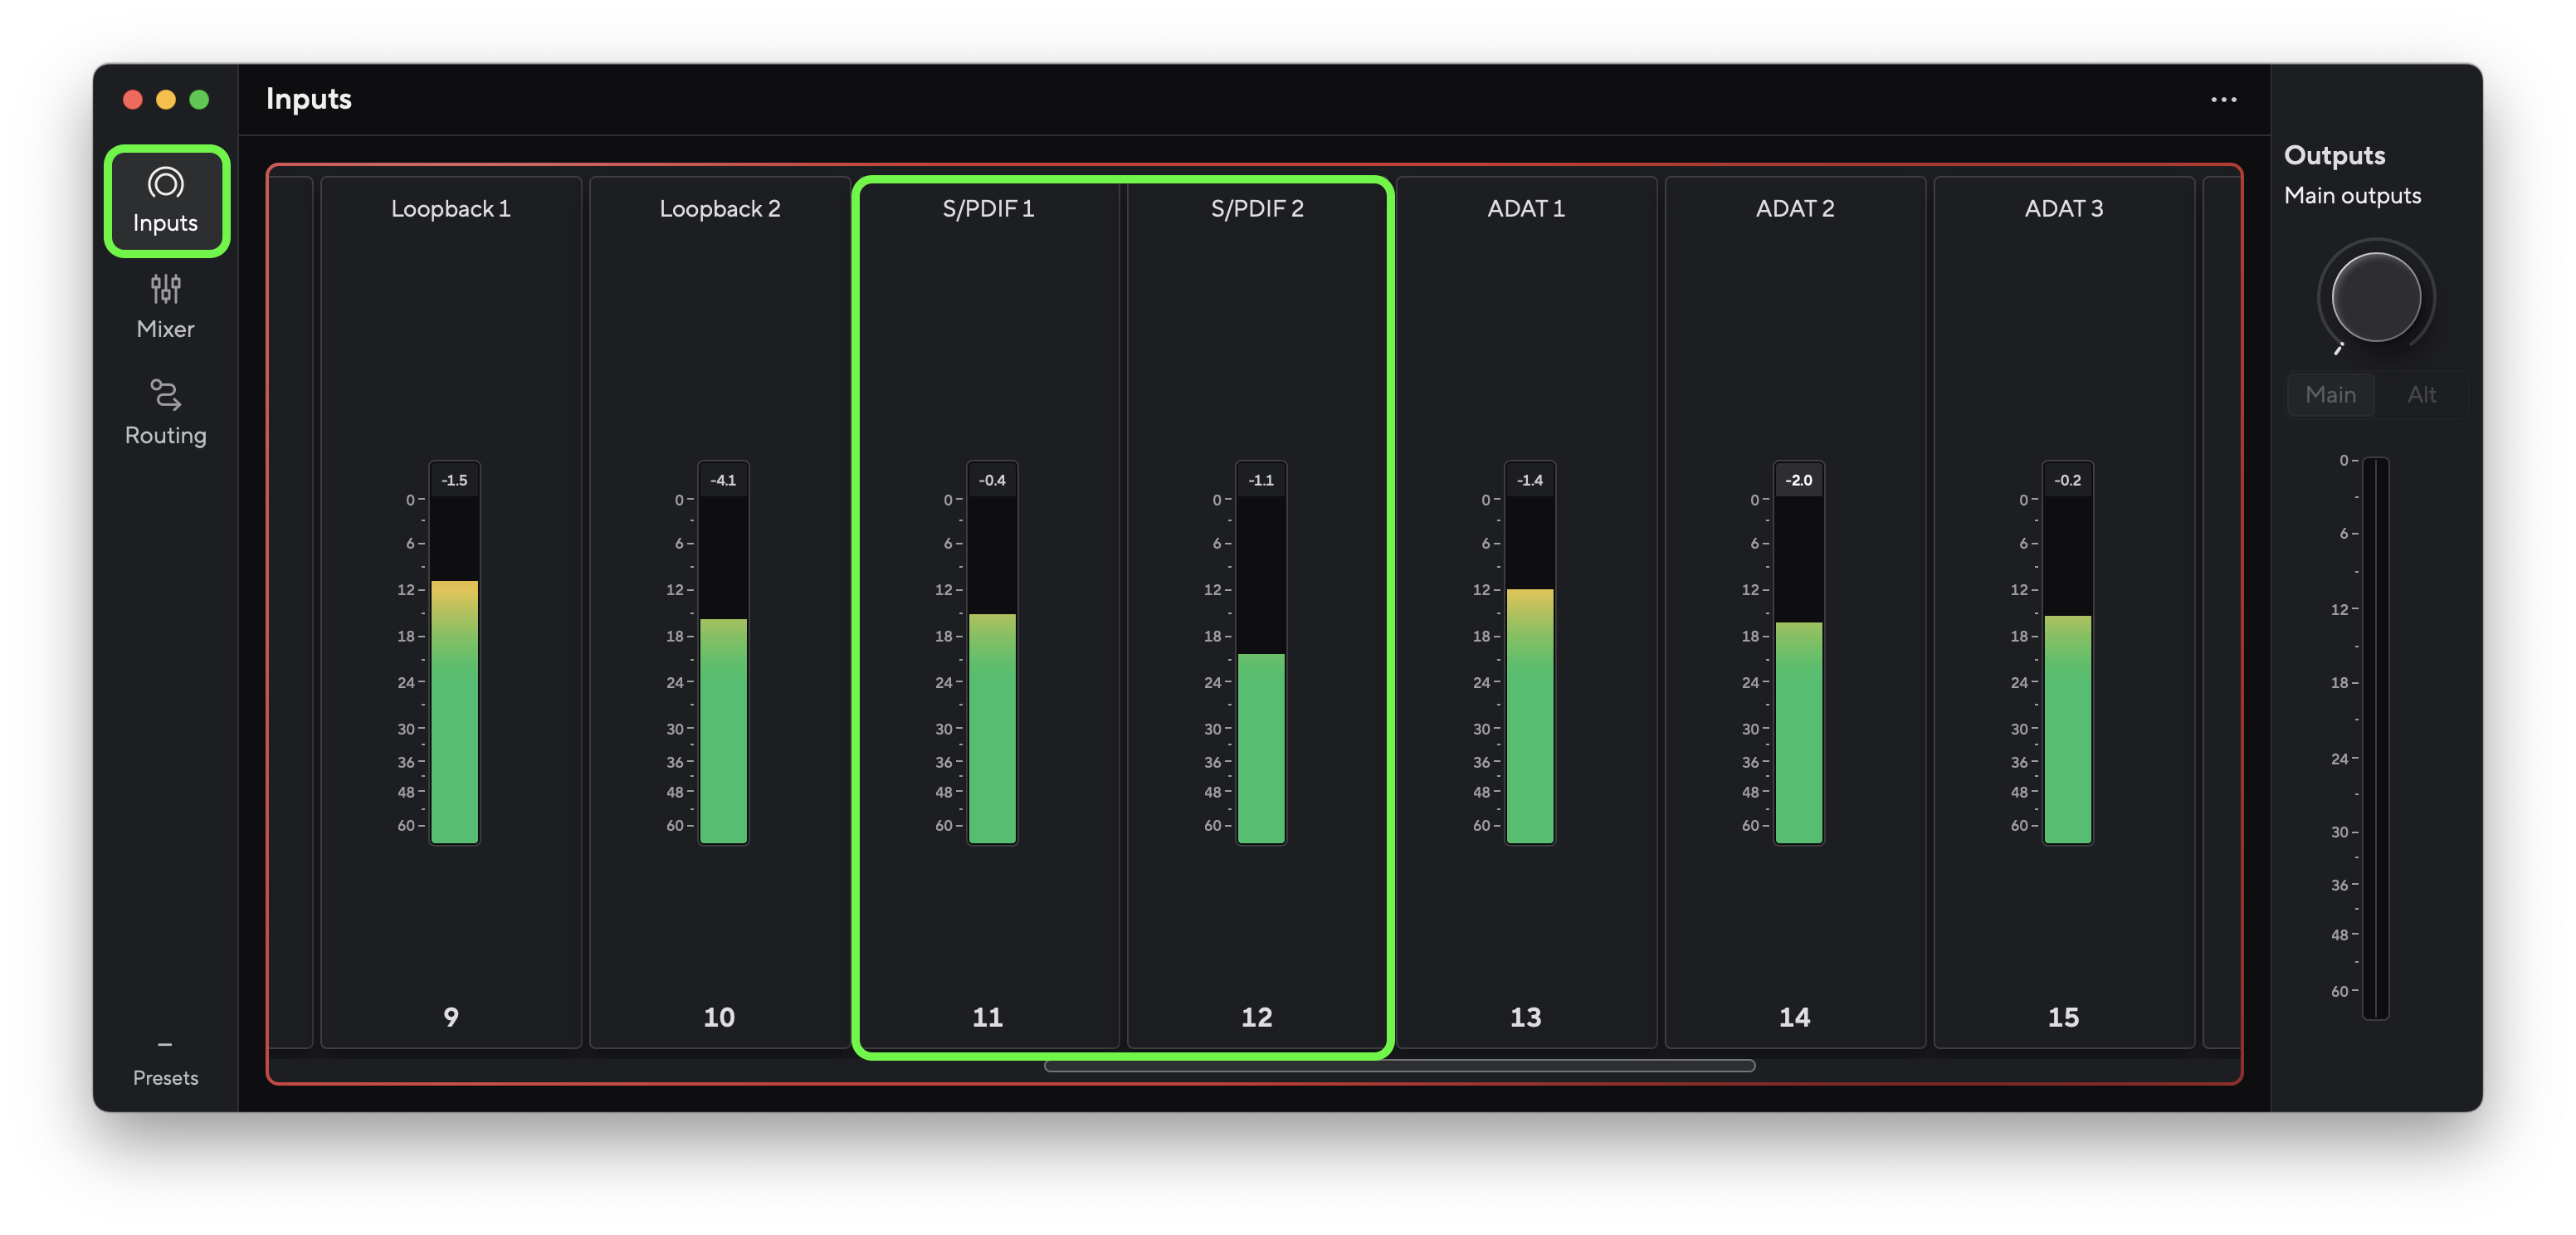Select the Inputs panel icon
The image size is (2576, 1235).
pyautogui.click(x=165, y=200)
